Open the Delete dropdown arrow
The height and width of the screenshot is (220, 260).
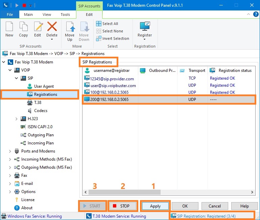tap(52, 39)
